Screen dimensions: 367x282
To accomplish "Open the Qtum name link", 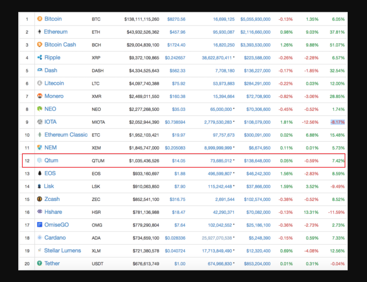I will tap(51, 160).
